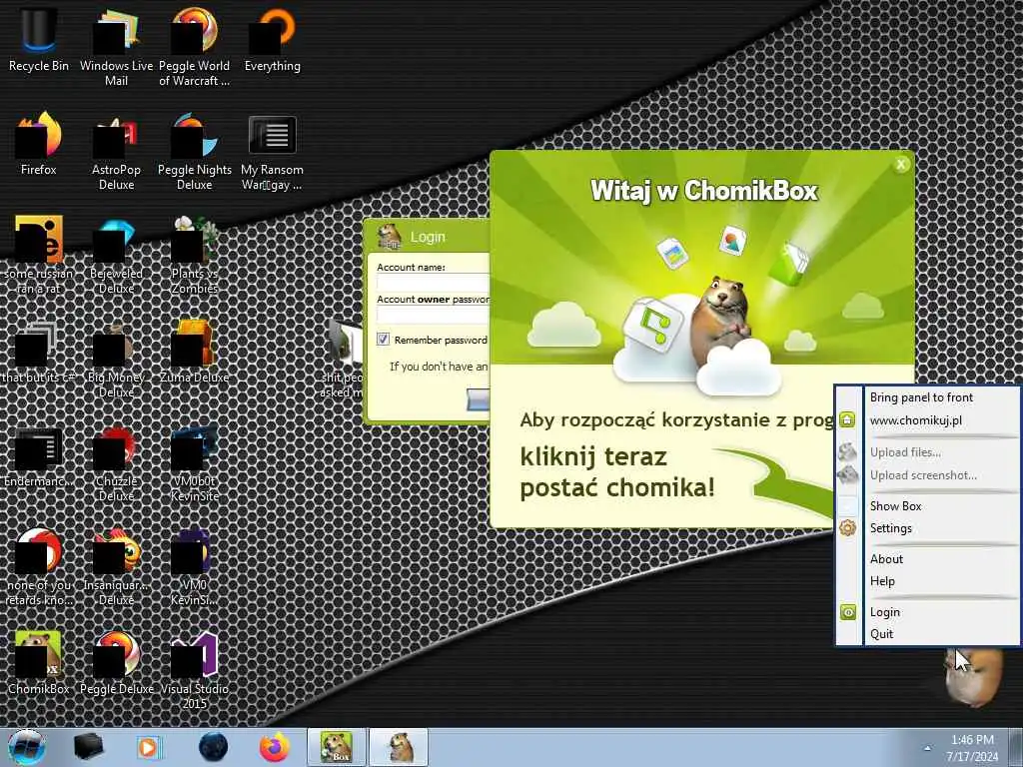Launch the Peggle Nights Deluxe shortcut

click(195, 152)
